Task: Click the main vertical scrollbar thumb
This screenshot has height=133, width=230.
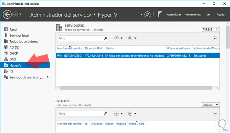Action: point(228,37)
